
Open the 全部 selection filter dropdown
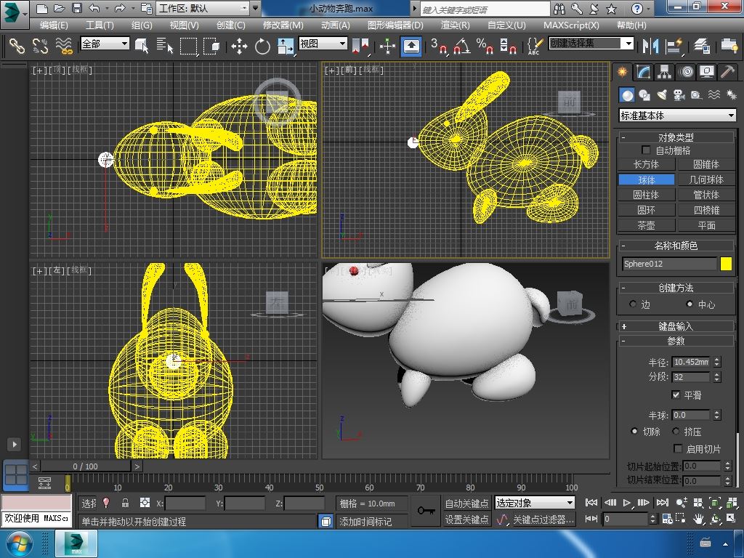coord(105,44)
